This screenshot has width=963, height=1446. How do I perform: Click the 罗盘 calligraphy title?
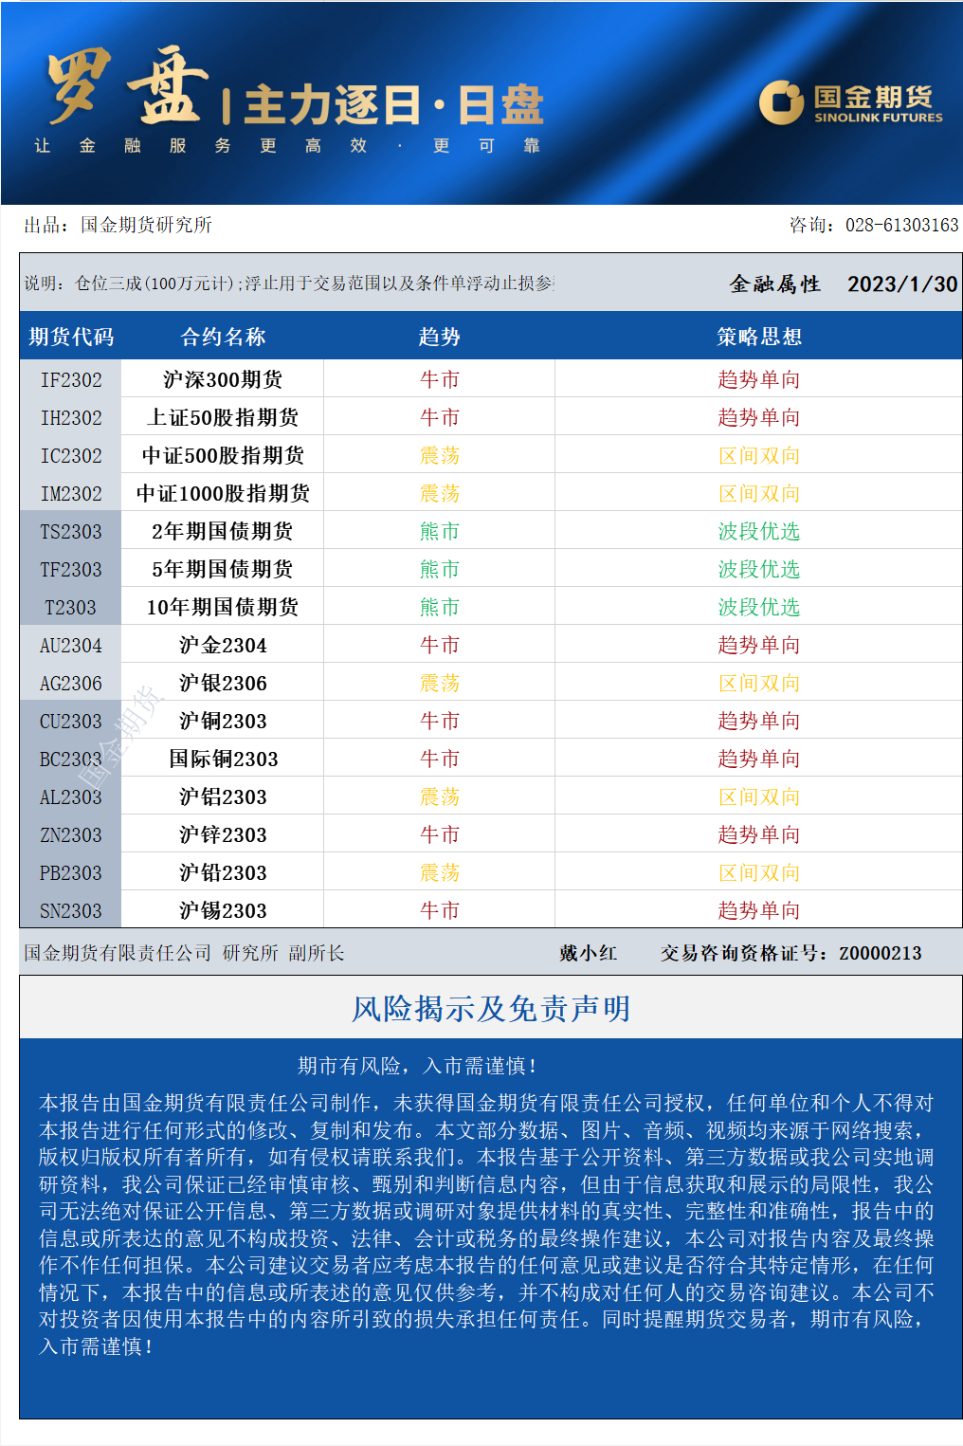coord(128,85)
